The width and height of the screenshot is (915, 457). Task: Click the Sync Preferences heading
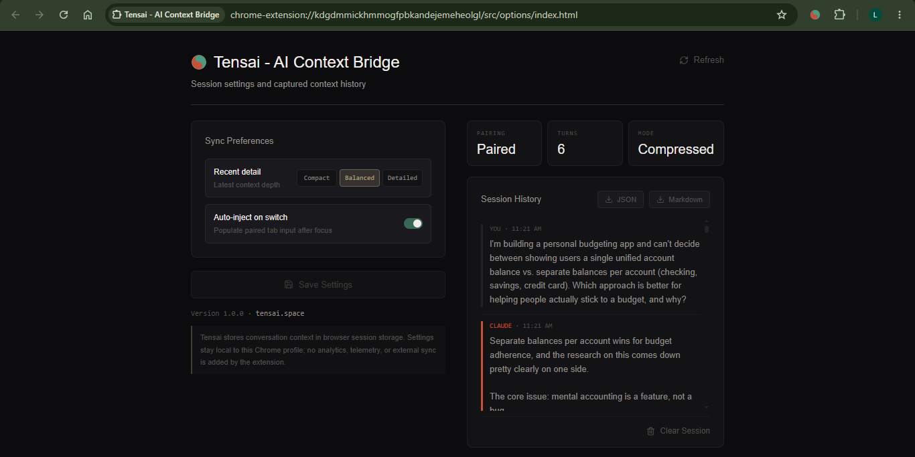coord(239,141)
